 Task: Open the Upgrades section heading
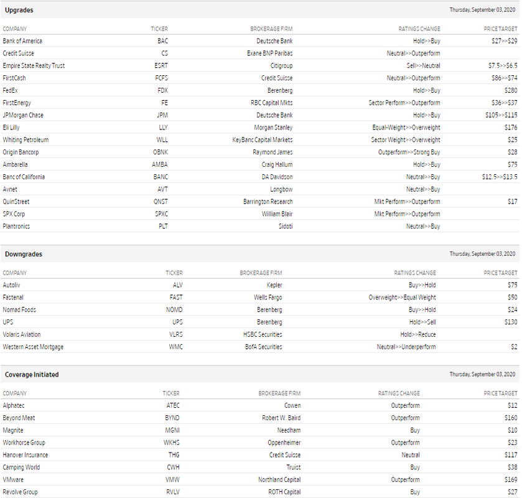tap(19, 10)
